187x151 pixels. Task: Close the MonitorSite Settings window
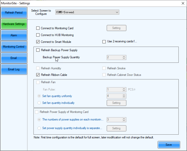coord(183,3)
